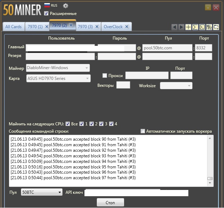Click the sigma summary icon
Image resolution: width=224 pixels, height=208 pixels.
(195, 27)
